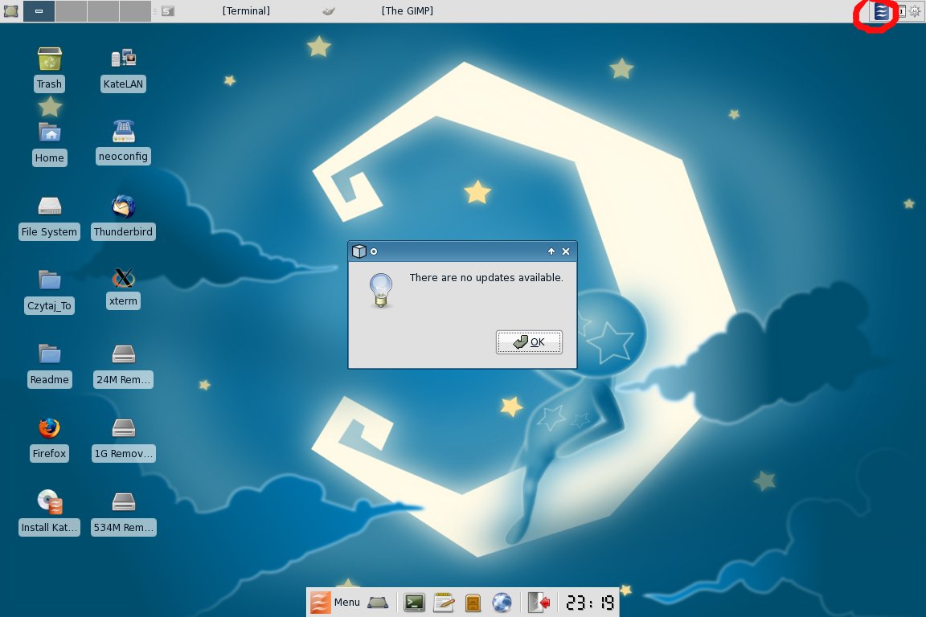Open the Xfce Menu button in bottom panel

pos(335,603)
